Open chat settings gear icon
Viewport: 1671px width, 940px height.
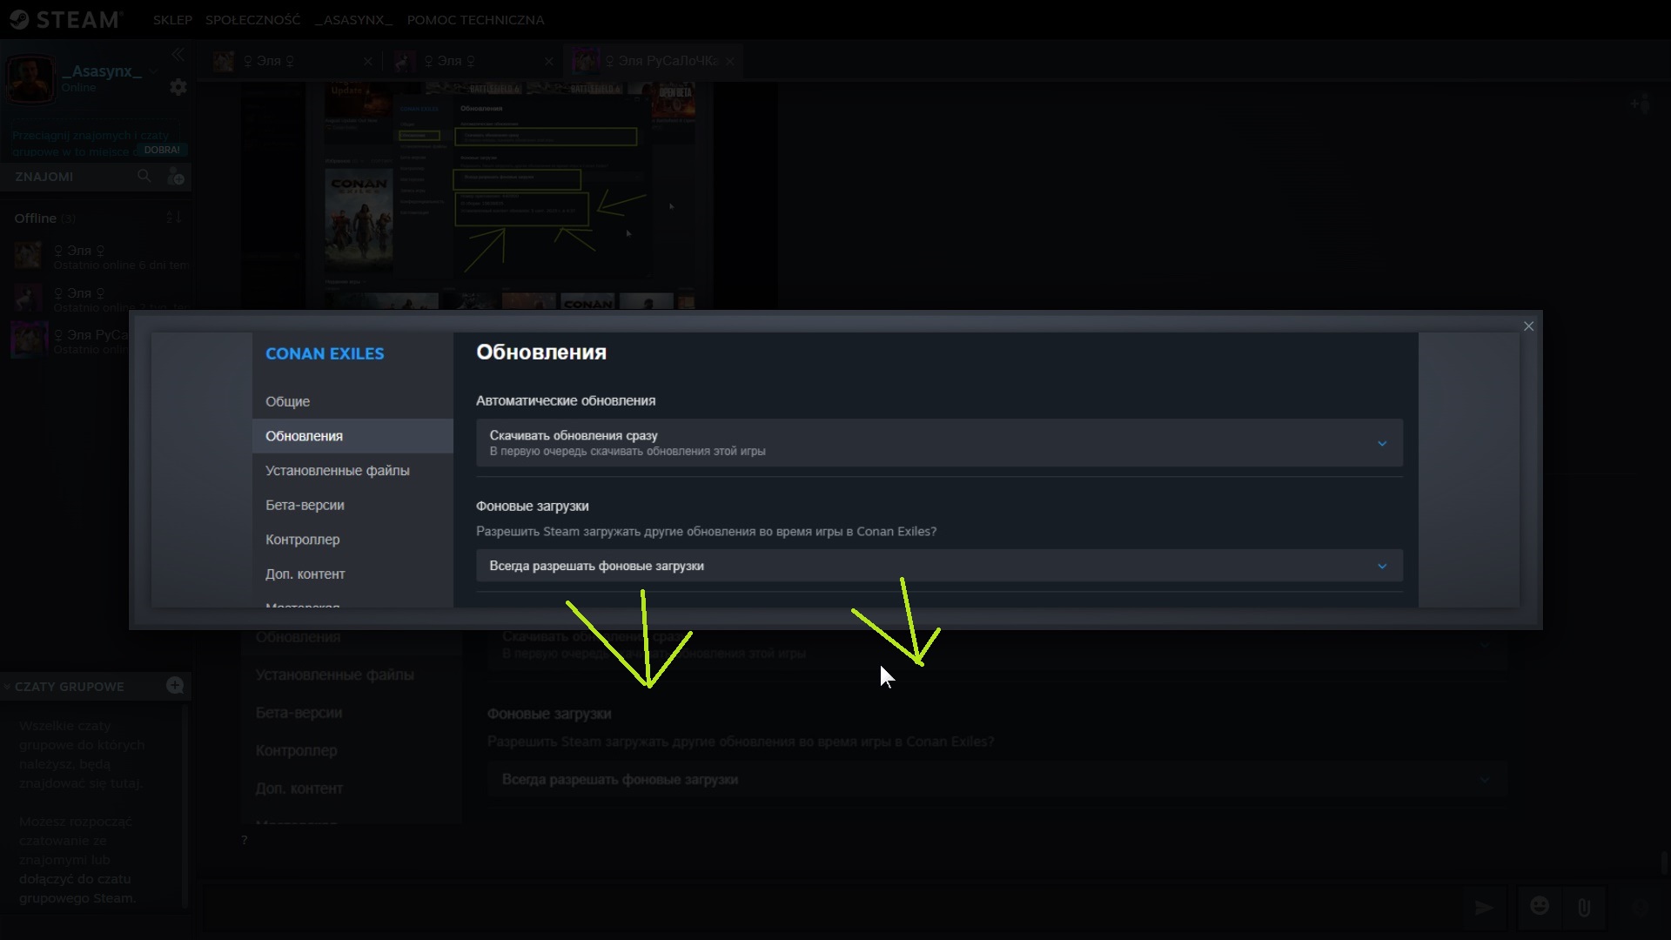[178, 87]
